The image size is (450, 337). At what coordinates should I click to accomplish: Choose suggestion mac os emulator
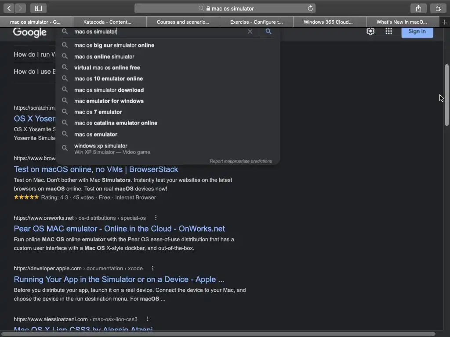(x=168, y=134)
